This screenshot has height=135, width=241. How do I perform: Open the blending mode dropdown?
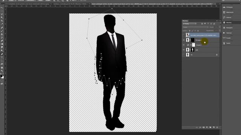click(x=195, y=27)
